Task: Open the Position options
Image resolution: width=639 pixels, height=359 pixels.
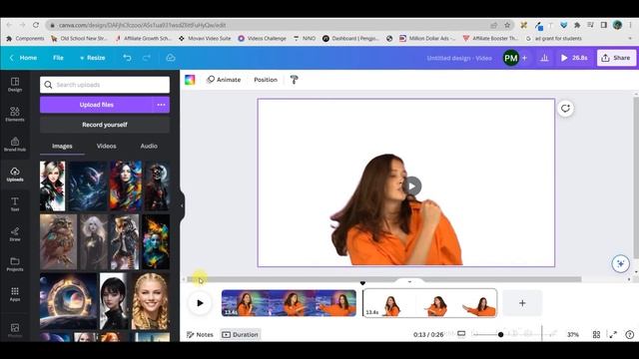Action: (266, 80)
